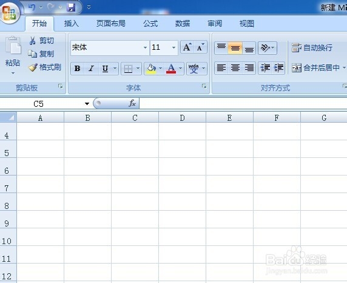Apply yellow fill color bucket
Image resolution: width=347 pixels, height=283 pixels.
(x=152, y=69)
